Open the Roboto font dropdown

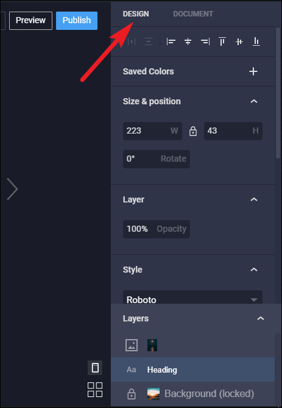(x=192, y=297)
